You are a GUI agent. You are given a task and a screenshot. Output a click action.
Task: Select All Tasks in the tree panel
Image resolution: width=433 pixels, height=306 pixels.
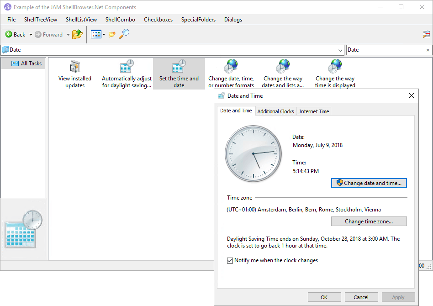coord(27,63)
